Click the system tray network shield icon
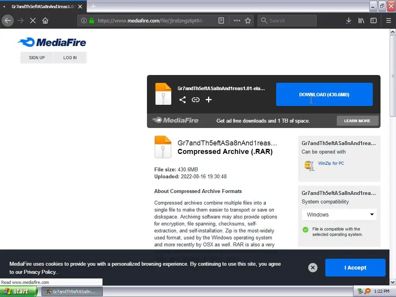The height and width of the screenshot is (297, 396). tap(360, 291)
